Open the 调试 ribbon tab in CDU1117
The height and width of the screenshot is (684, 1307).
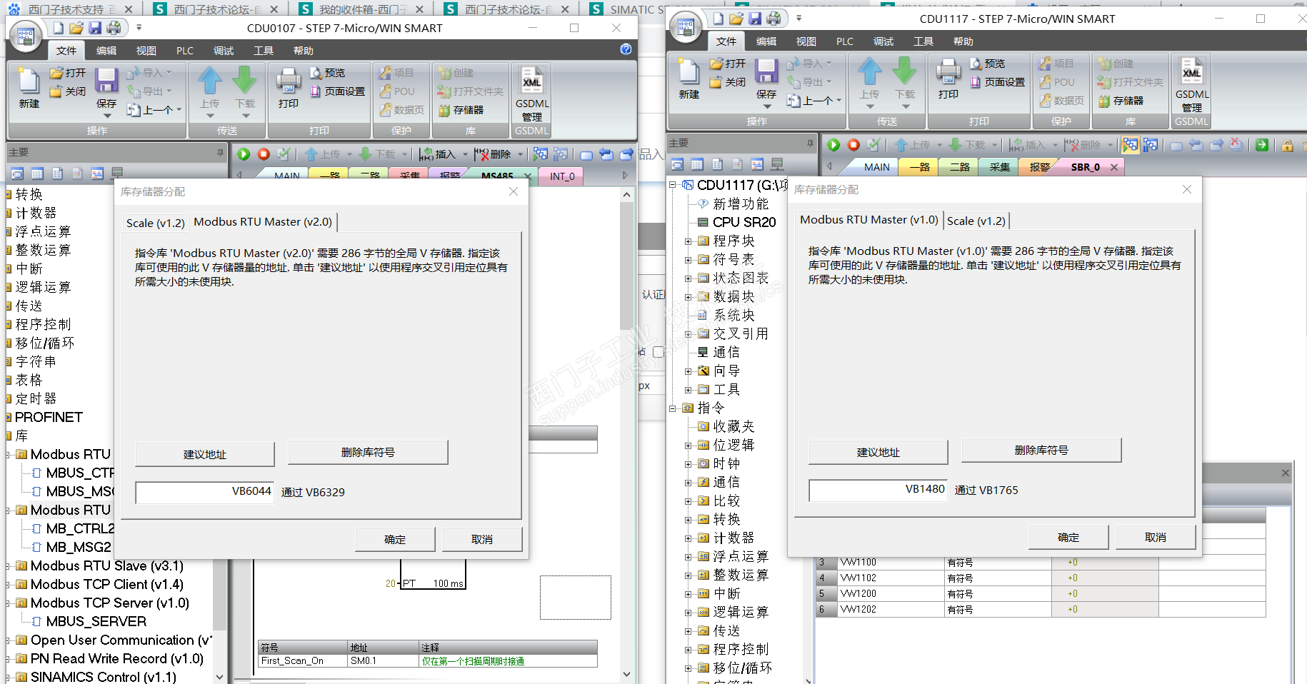883,41
